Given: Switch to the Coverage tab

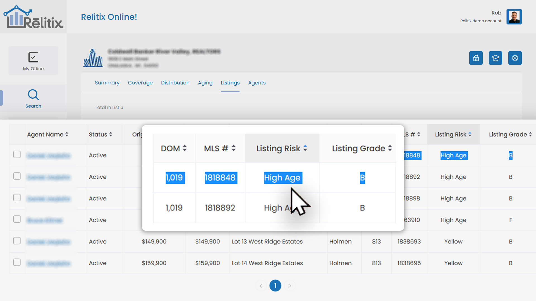Looking at the screenshot, I should 140,82.
